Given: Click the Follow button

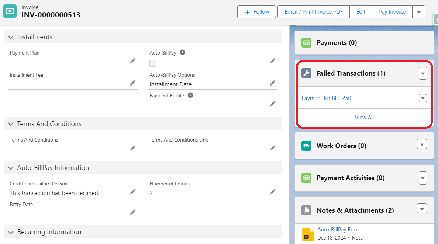Looking at the screenshot, I should [x=256, y=12].
